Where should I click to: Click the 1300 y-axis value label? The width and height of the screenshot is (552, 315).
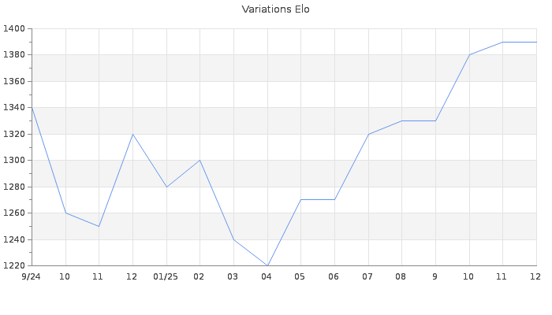13,161
